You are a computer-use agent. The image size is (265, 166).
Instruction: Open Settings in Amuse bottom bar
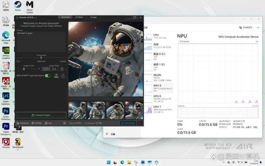(36, 123)
